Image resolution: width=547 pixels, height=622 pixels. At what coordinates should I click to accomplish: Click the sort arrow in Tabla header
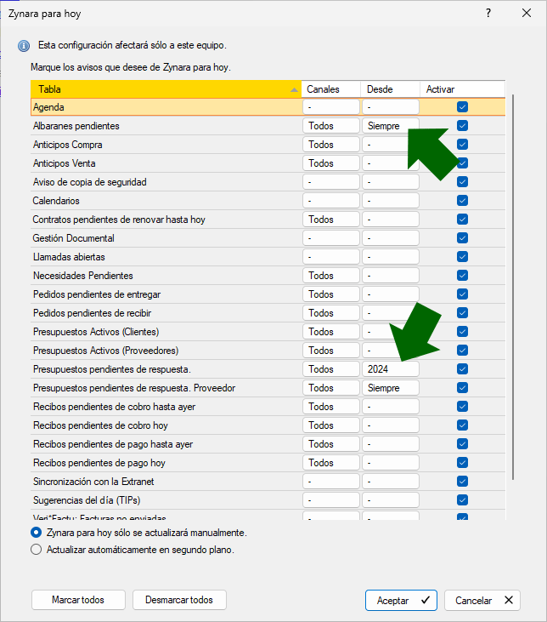(294, 89)
